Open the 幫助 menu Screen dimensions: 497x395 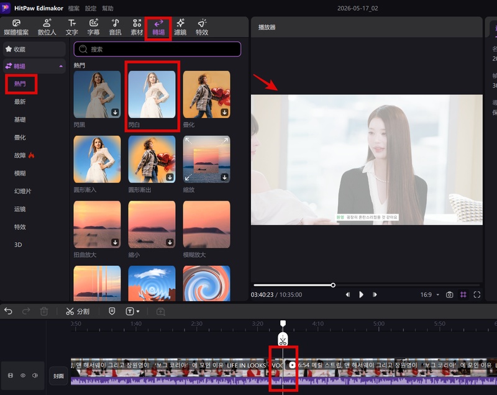click(107, 8)
